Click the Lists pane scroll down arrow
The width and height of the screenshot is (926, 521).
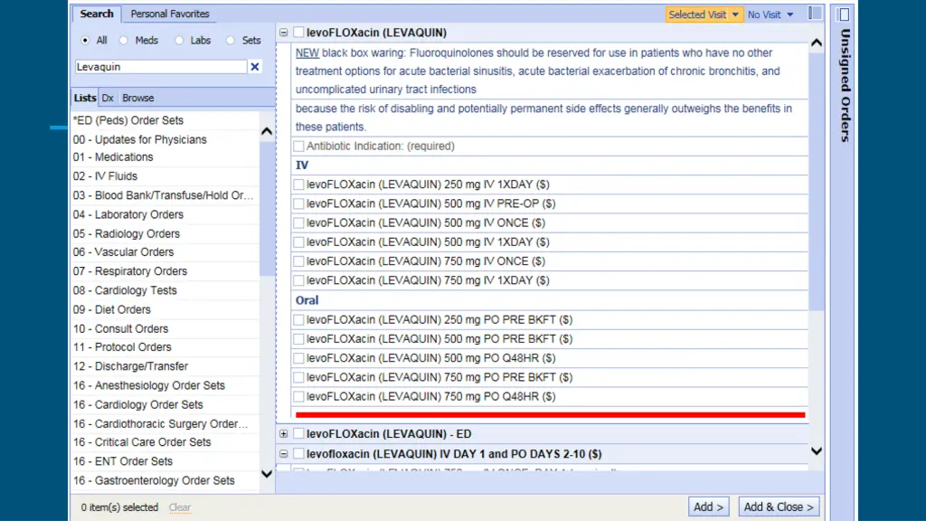tap(267, 474)
